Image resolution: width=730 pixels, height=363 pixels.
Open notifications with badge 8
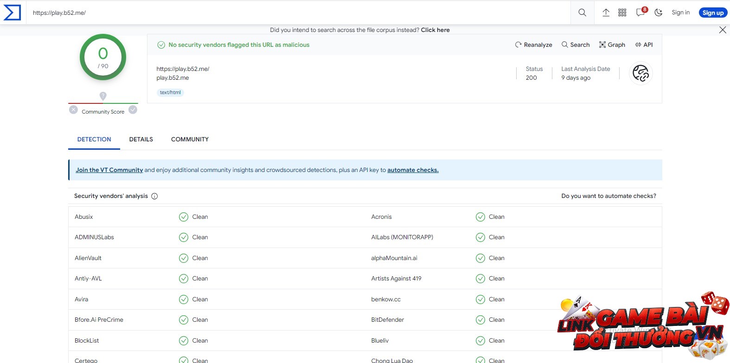[641, 12]
